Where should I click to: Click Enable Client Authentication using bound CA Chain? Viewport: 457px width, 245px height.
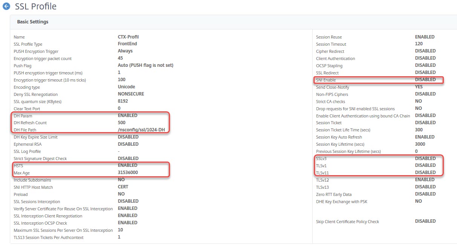click(363, 116)
